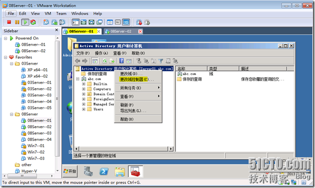
Task: Click the red toolbox taskbar icon
Action: pos(135,172)
